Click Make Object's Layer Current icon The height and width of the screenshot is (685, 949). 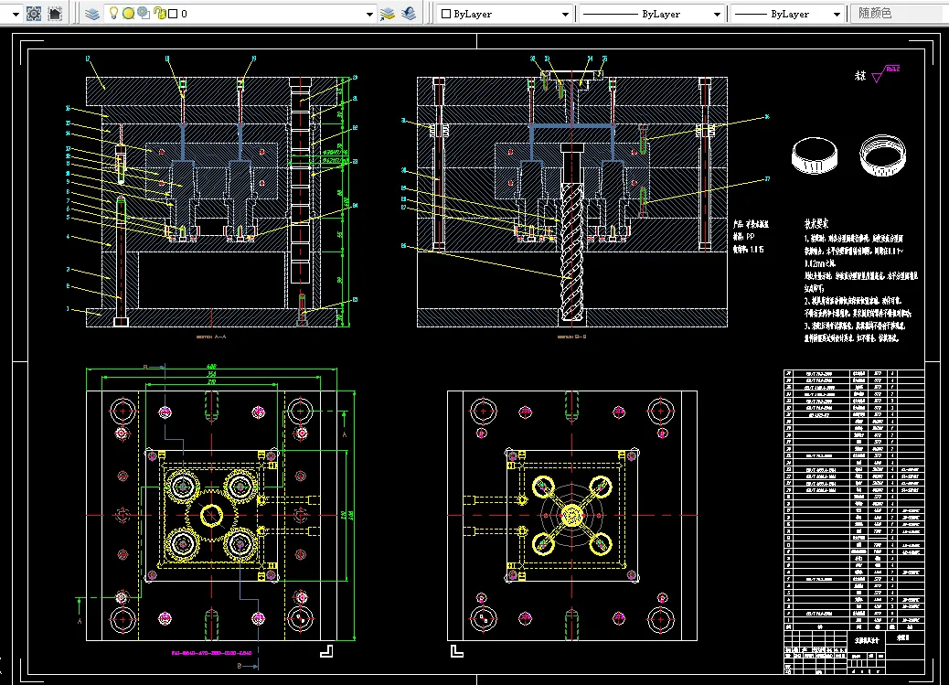coord(389,14)
